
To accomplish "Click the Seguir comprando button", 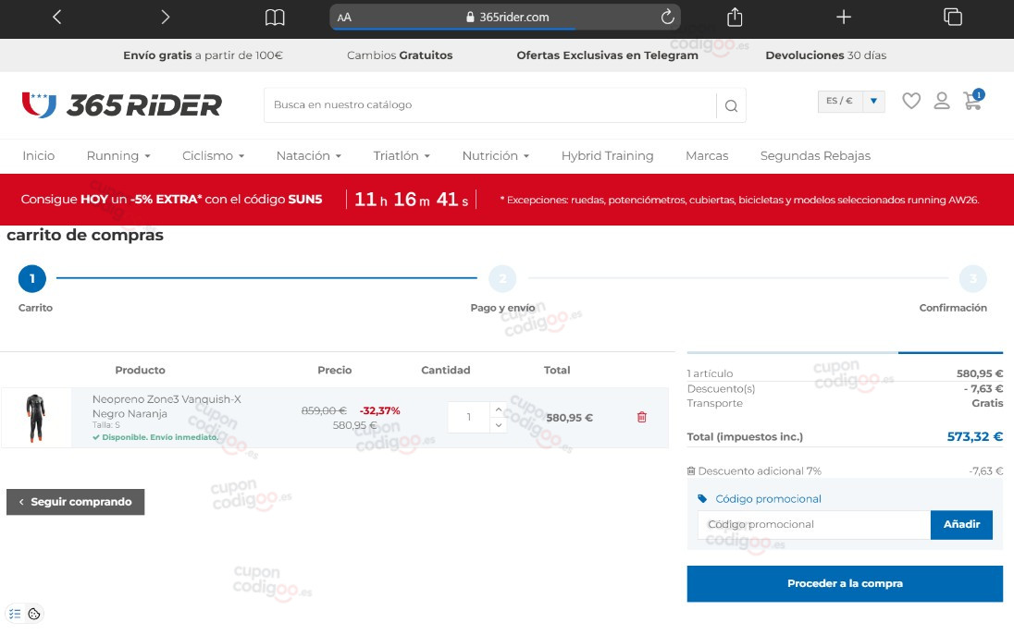I will pos(76,502).
